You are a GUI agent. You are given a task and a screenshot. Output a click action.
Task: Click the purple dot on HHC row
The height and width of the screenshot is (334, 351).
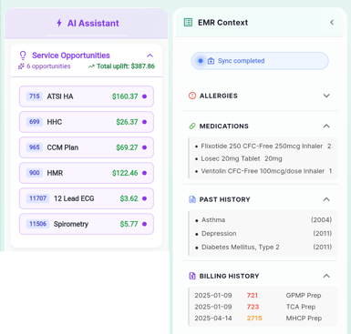[145, 122]
